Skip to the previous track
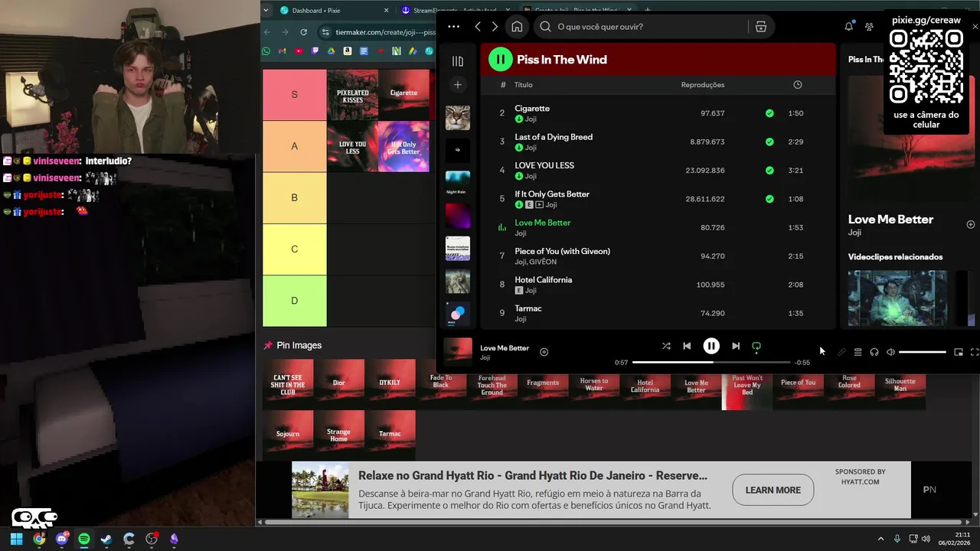This screenshot has height=551, width=980. (x=687, y=346)
